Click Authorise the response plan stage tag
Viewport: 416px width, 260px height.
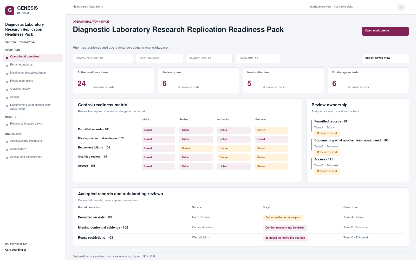(x=283, y=218)
